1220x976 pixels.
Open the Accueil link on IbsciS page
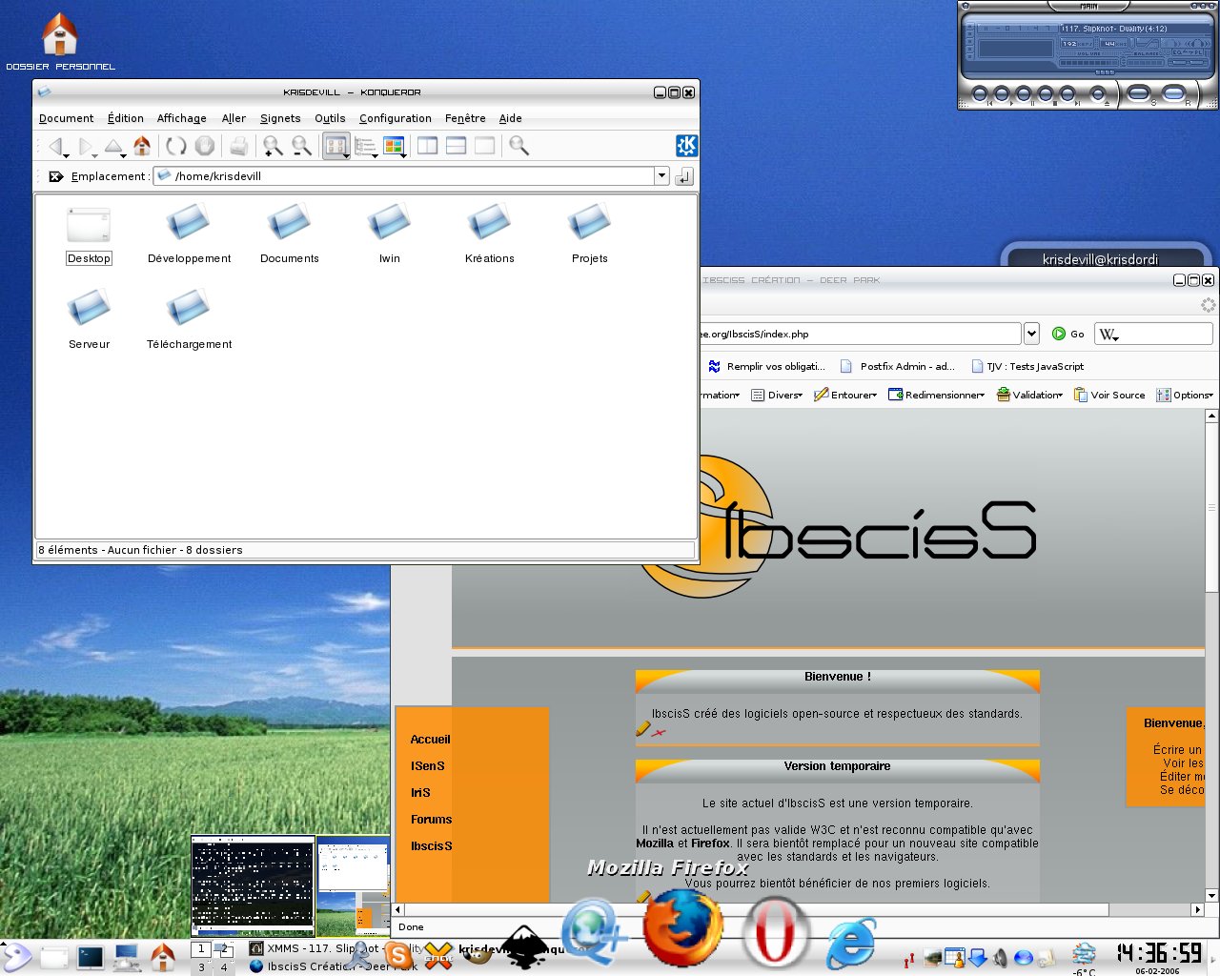tap(430, 740)
